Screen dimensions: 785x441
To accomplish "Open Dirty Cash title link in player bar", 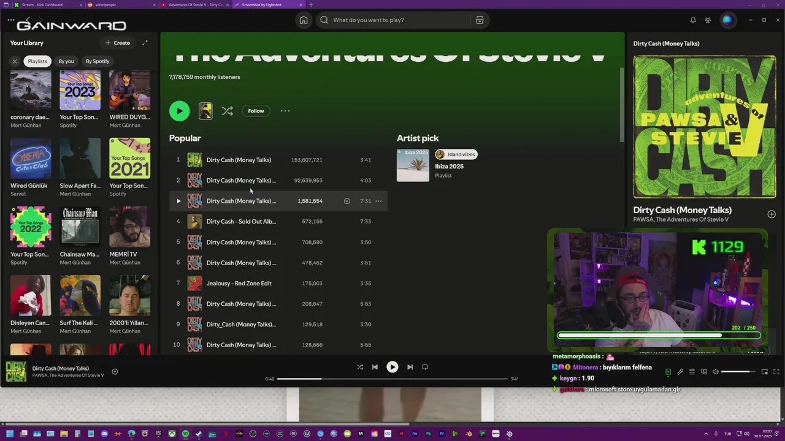I will tap(61, 369).
